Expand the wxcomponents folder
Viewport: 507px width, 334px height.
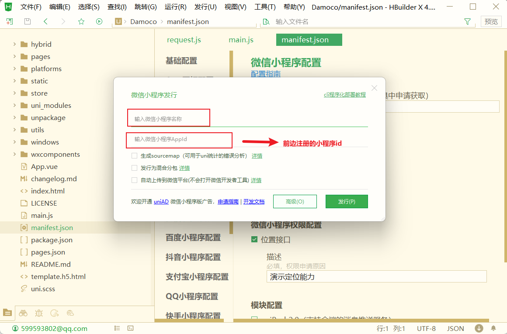coord(14,155)
